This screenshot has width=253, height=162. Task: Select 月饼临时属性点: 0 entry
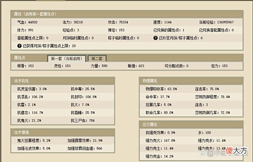78,38
